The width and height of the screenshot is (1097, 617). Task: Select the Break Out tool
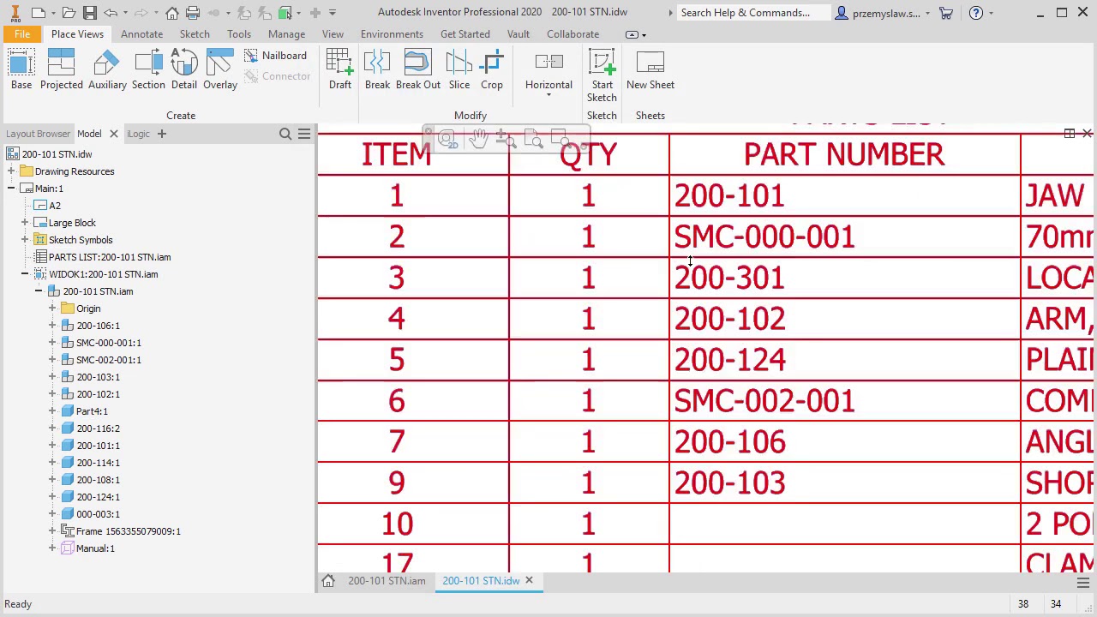[418, 70]
